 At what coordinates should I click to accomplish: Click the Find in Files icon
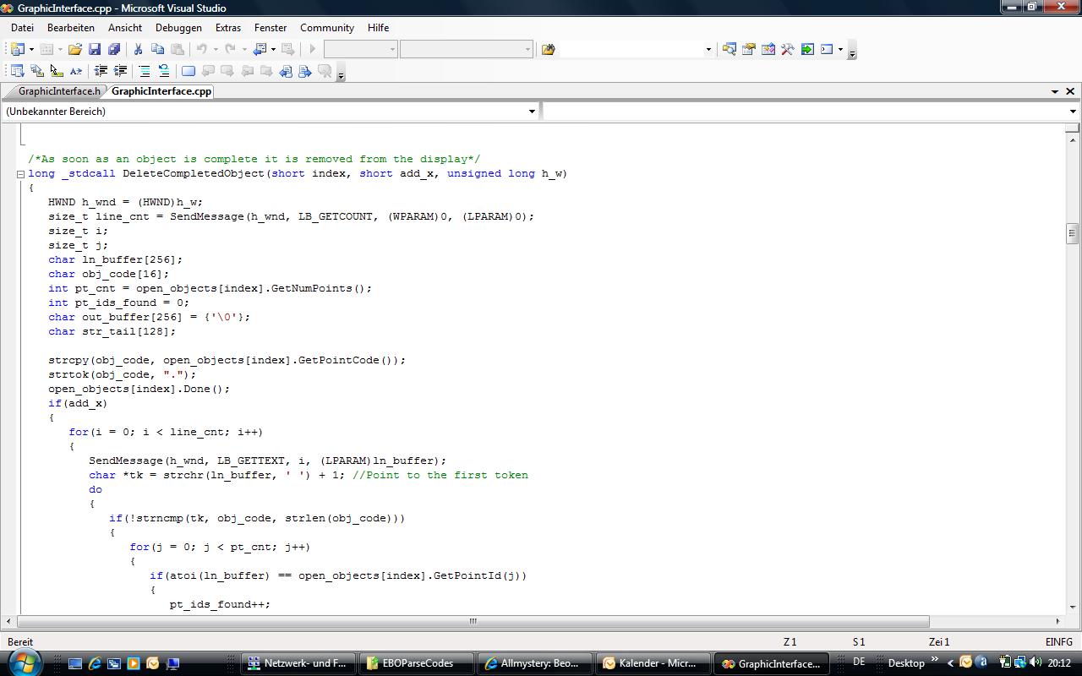click(548, 49)
